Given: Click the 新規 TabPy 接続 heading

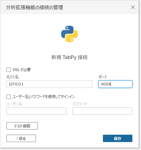Looking at the screenshot, I should click(x=69, y=57).
